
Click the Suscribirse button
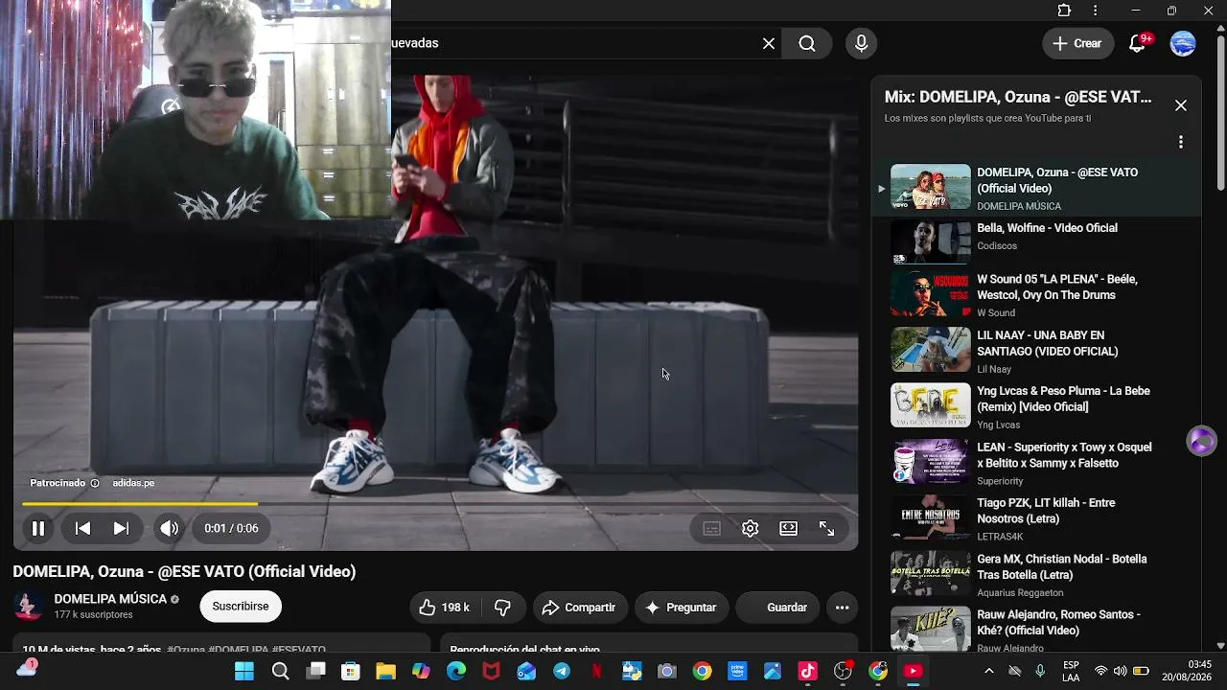[241, 607]
